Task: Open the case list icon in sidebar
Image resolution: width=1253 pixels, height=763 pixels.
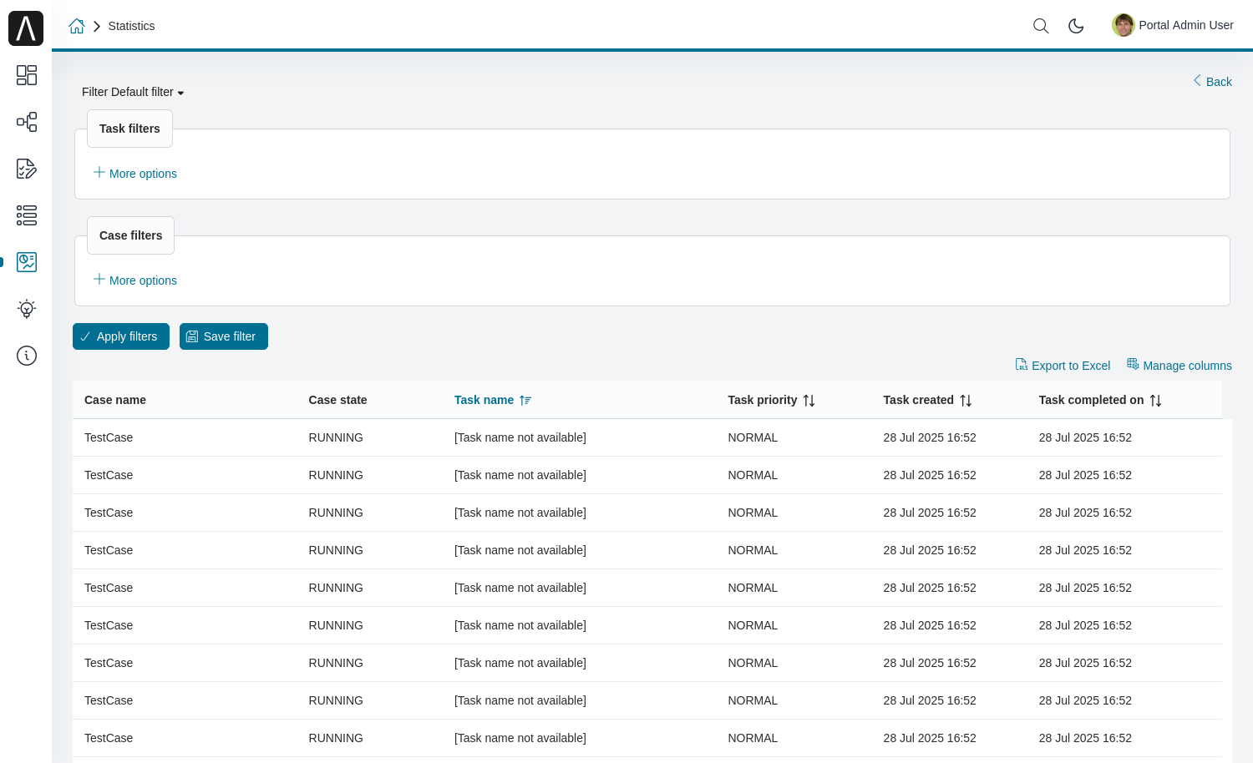Action: point(27,215)
